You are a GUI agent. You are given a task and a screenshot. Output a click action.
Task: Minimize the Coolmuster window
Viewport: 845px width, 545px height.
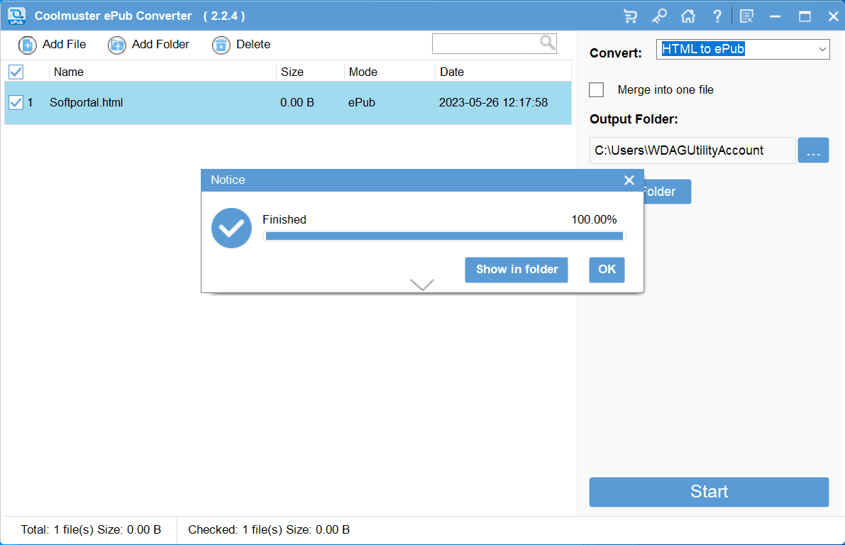point(775,16)
